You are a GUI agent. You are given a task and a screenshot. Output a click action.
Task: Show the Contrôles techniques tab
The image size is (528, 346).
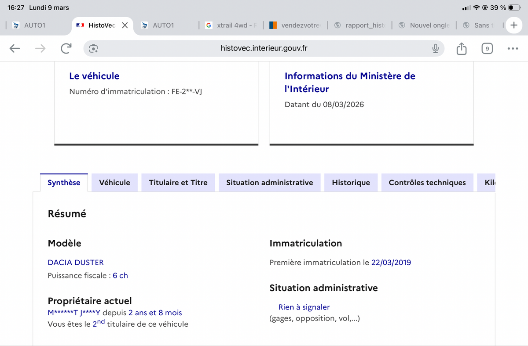(x=427, y=183)
